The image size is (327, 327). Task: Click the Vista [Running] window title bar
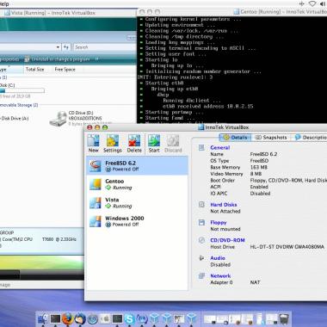click(x=68, y=13)
